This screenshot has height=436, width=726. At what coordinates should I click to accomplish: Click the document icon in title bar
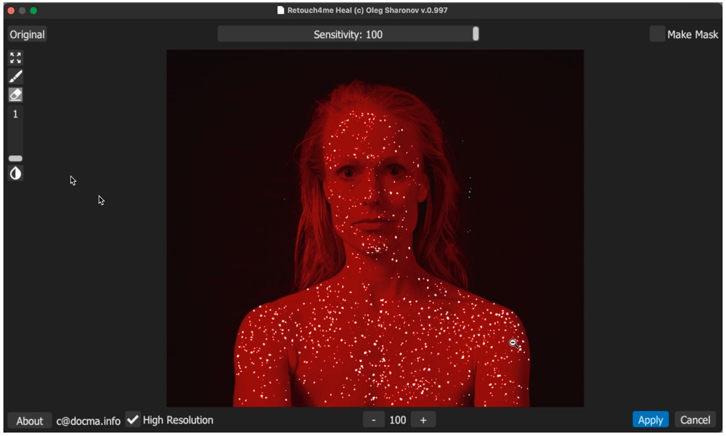tap(280, 10)
